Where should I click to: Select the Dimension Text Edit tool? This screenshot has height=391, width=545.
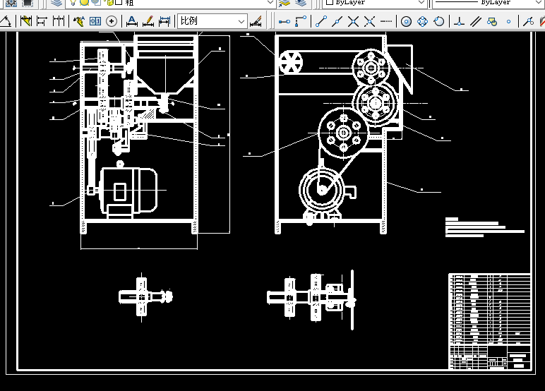click(x=148, y=21)
